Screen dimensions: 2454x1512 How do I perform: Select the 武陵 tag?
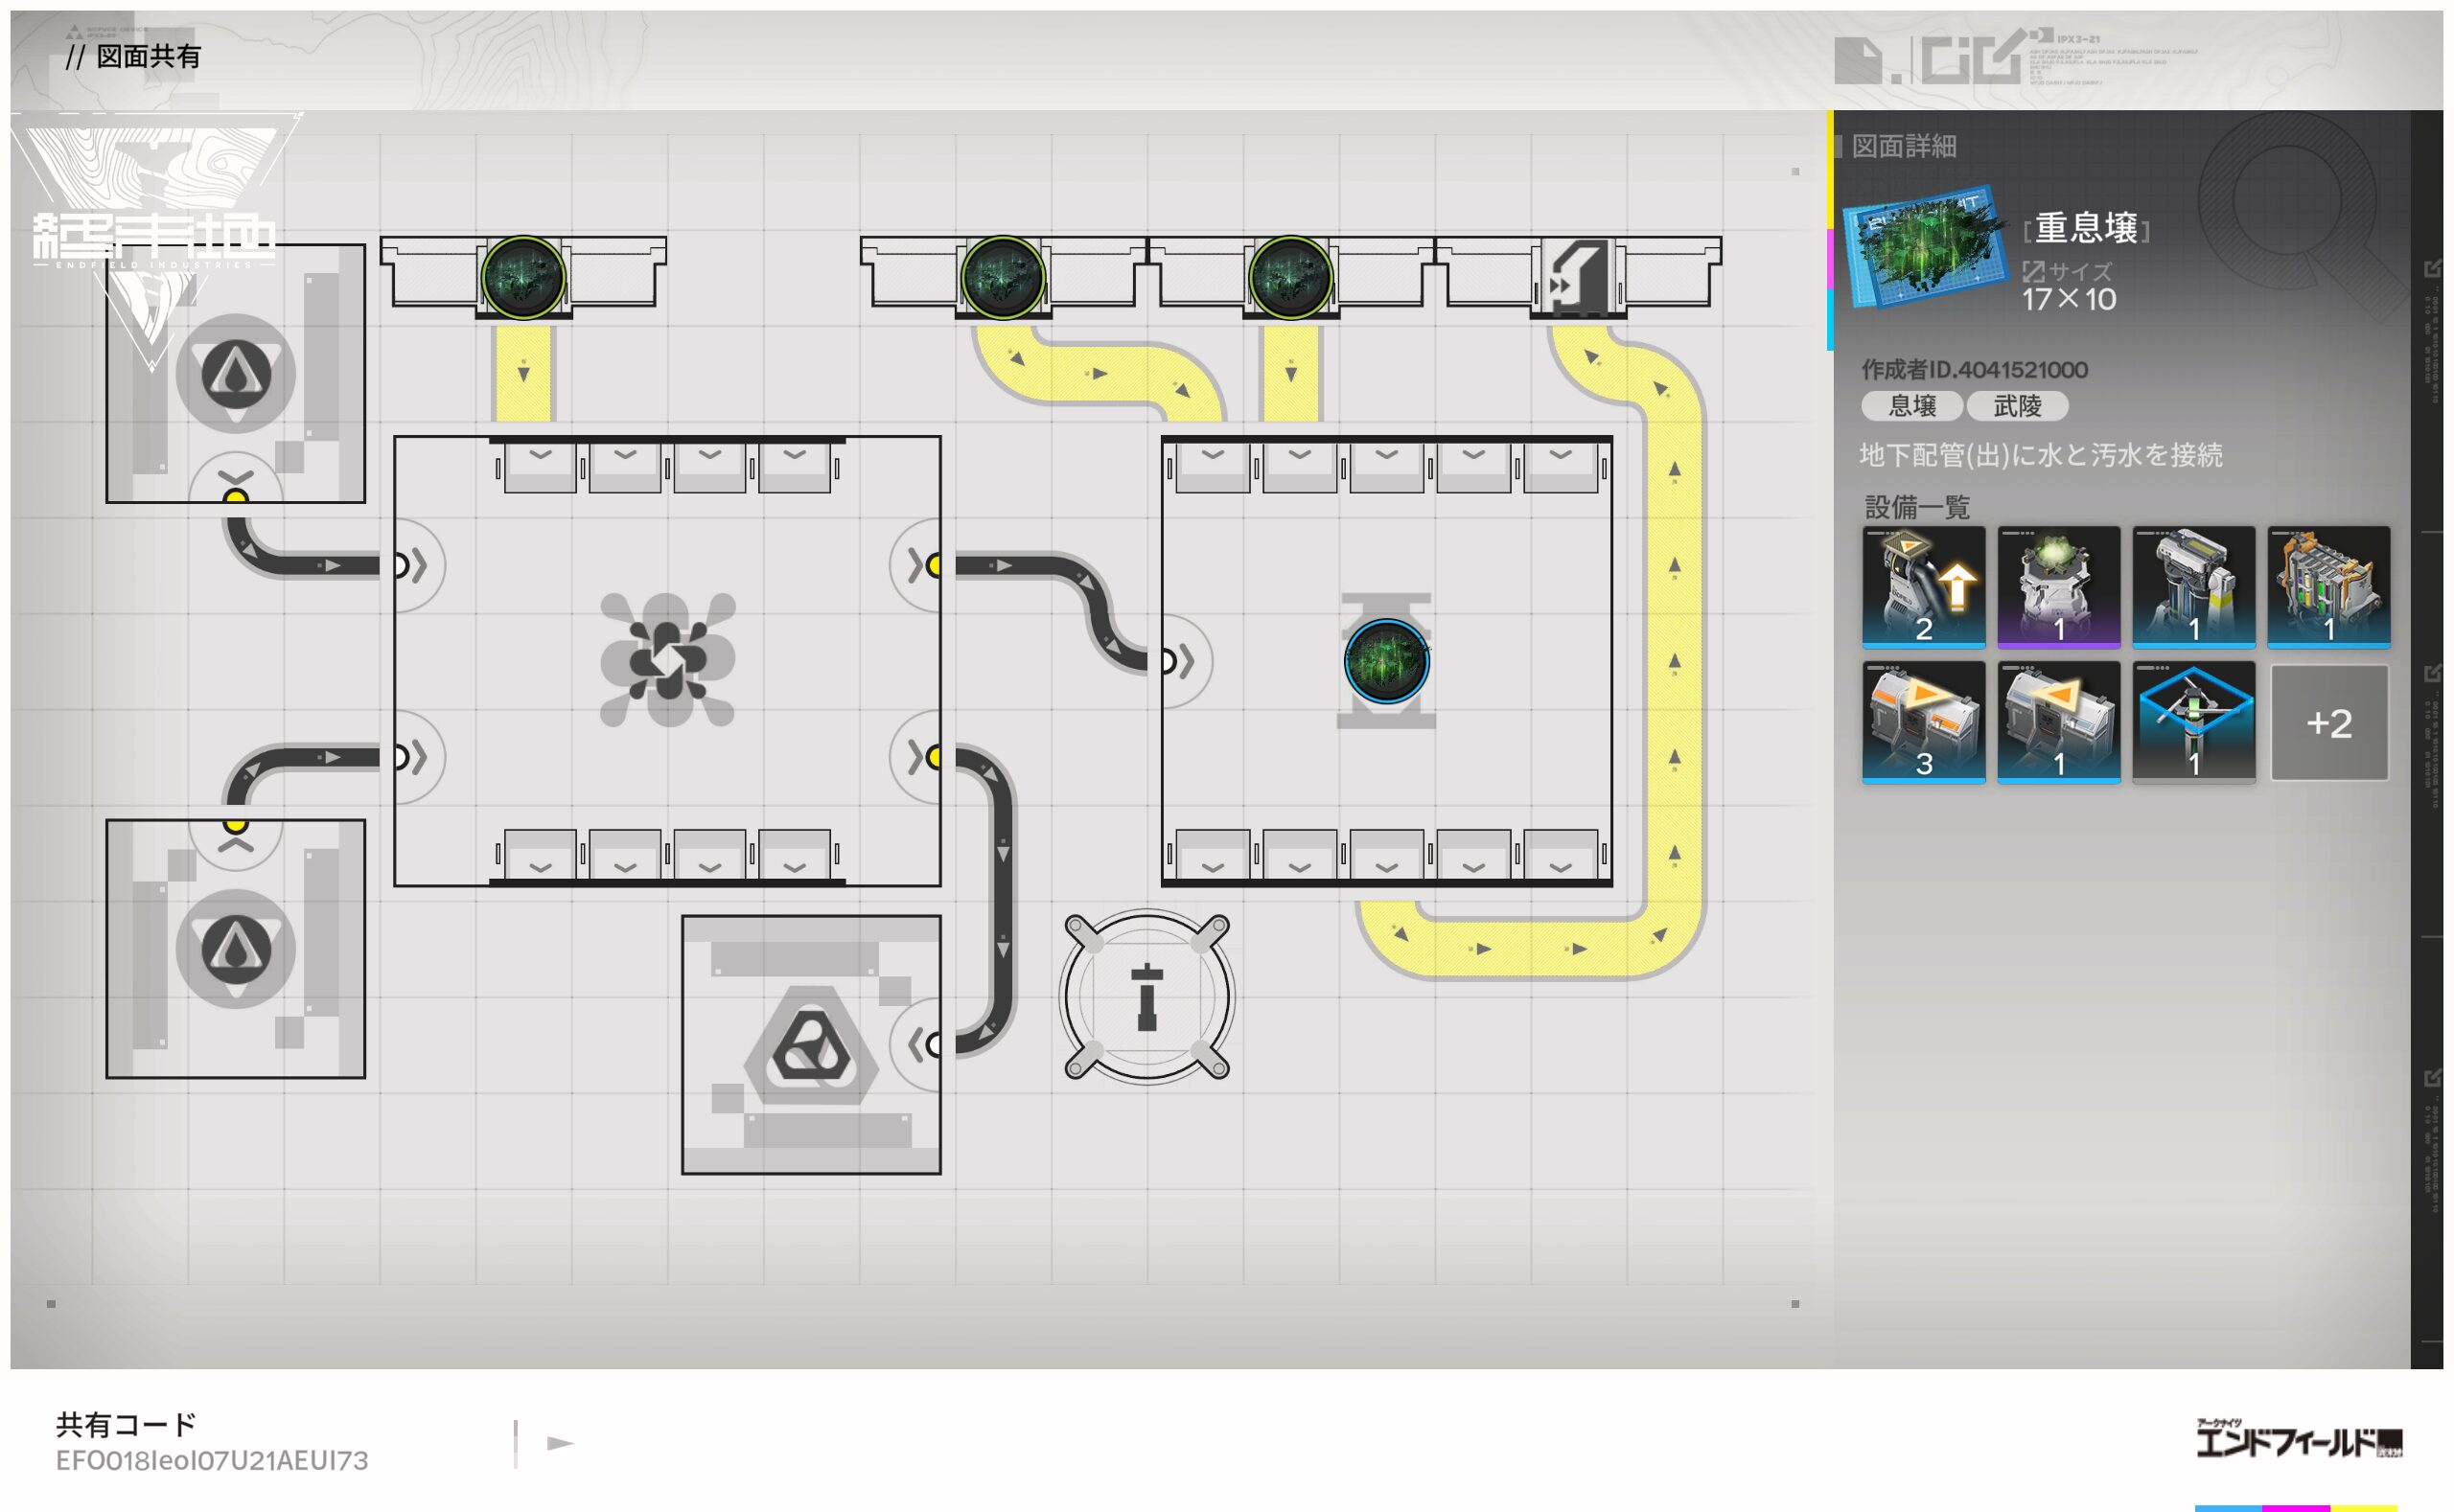2016,406
